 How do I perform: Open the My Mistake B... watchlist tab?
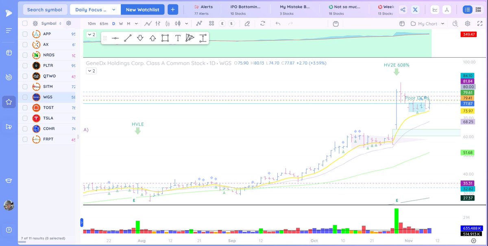[294, 10]
